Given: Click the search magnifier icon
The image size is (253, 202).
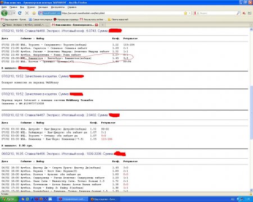Looking at the screenshot, I should point(238,13).
